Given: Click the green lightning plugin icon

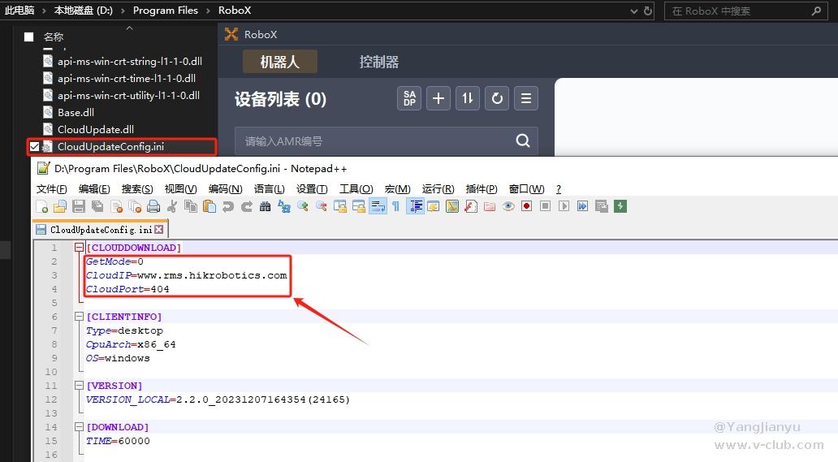Looking at the screenshot, I should pyautogui.click(x=620, y=206).
